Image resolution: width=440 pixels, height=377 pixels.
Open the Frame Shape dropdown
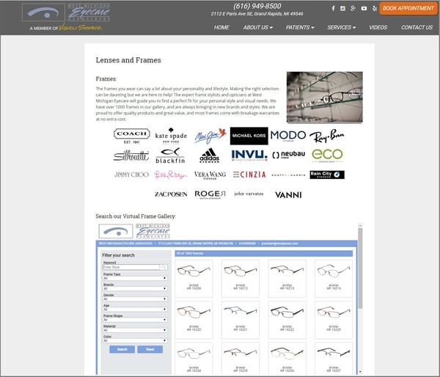click(135, 320)
